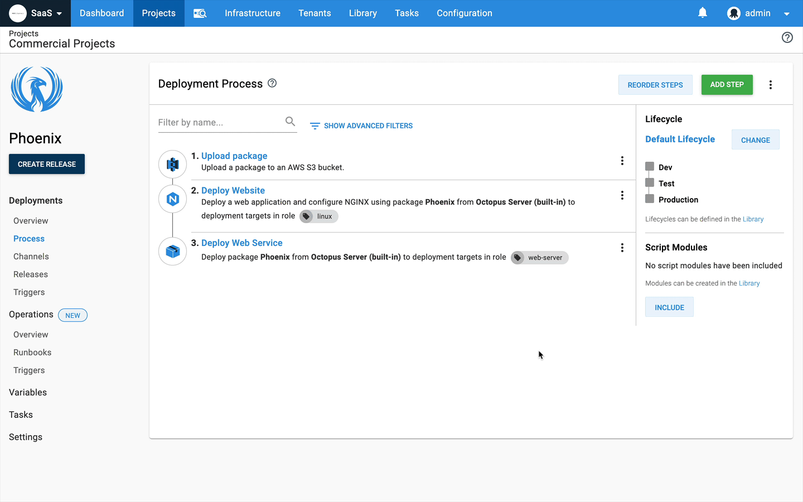Click the AWS S3 step icon for Upload package
The width and height of the screenshot is (803, 502).
pos(173,164)
